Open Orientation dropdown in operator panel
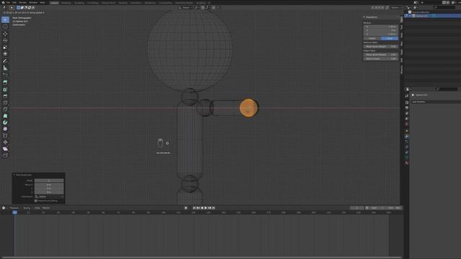 [49, 196]
